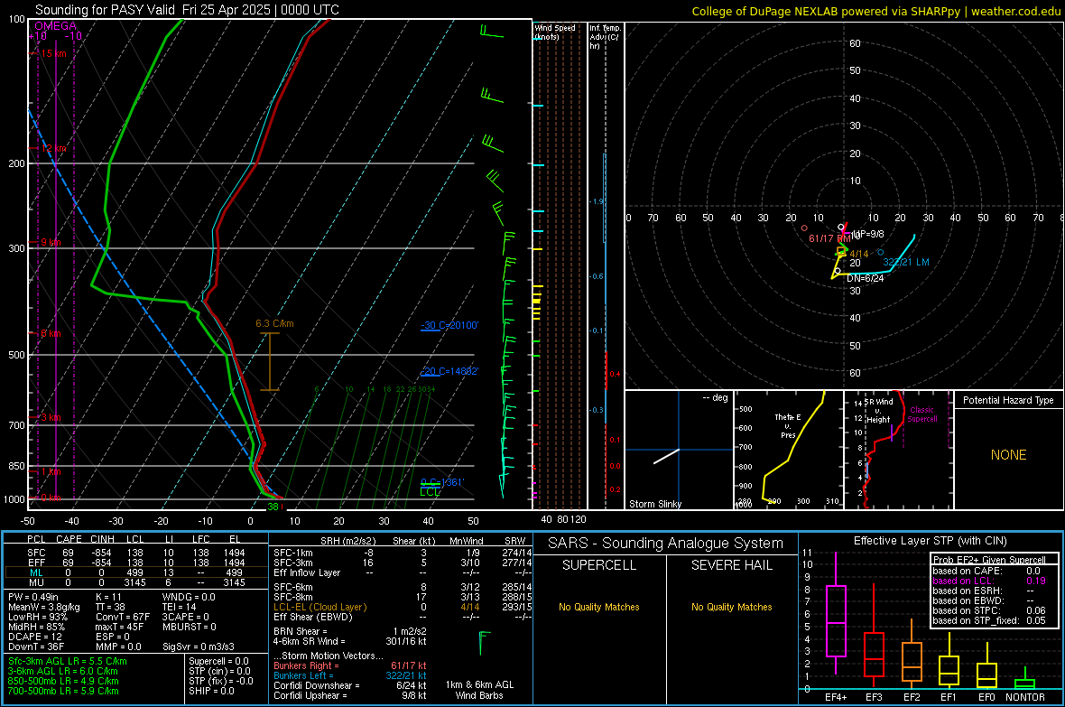Click the 'DN=6/24' hodograph label
Screen dimensions: 1065x707
click(x=865, y=278)
